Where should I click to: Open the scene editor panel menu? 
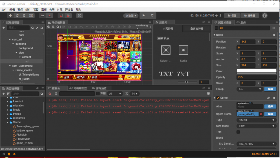150,22
